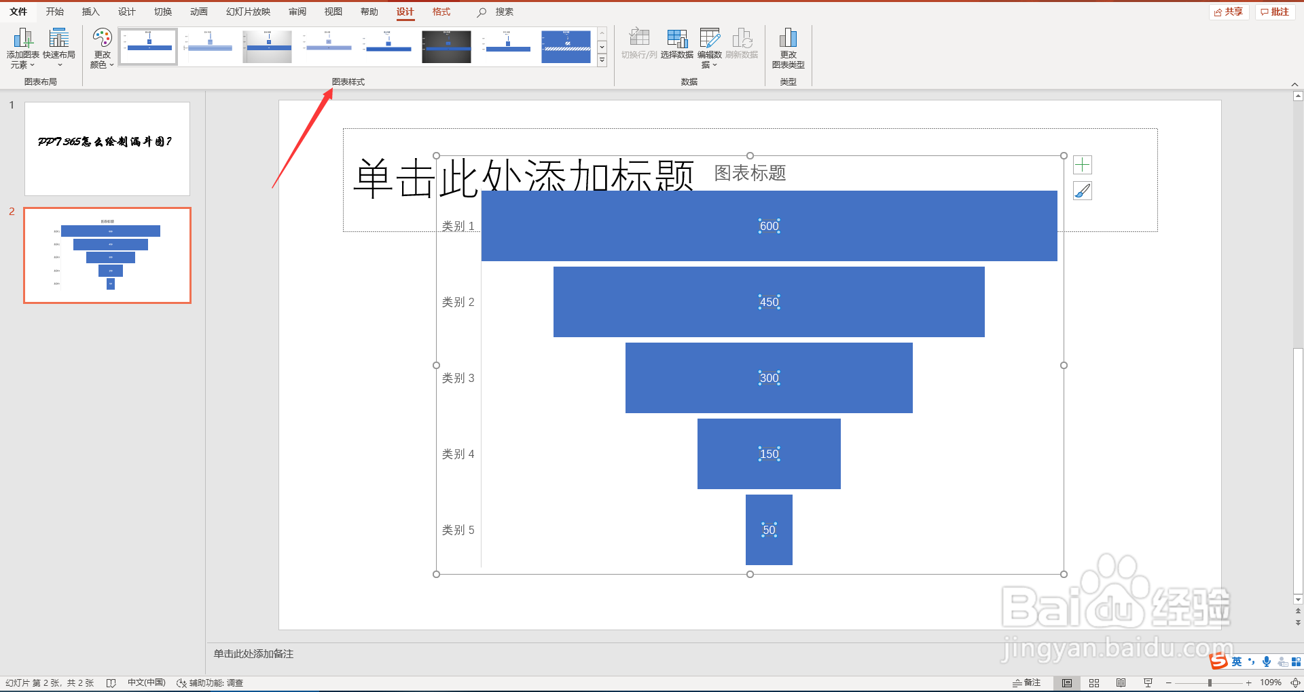The width and height of the screenshot is (1304, 692).
Task: Start slideshow from status bar icon
Action: 1148,683
